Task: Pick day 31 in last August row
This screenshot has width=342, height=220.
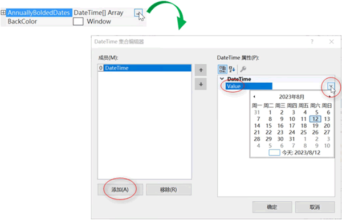Action: (292, 139)
